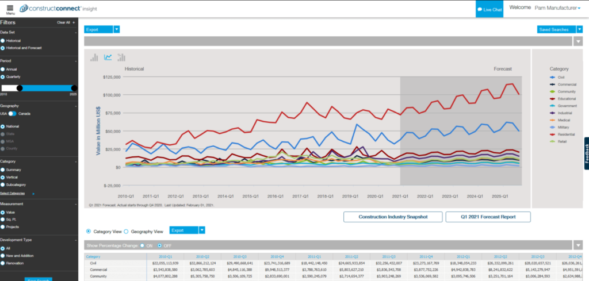
Task: Click the Clear All plus icon
Action: [x=74, y=22]
